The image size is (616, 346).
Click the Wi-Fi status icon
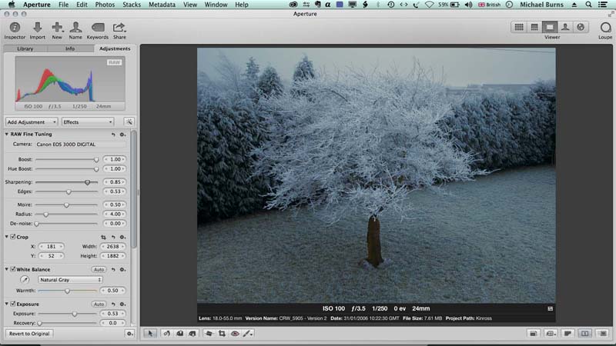(x=429, y=5)
